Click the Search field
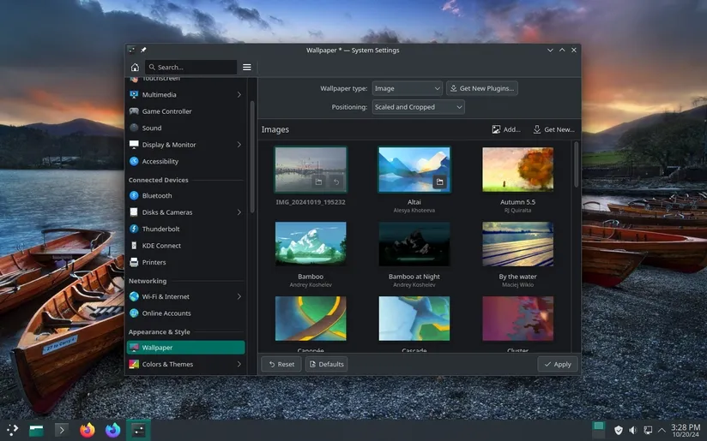 190,67
